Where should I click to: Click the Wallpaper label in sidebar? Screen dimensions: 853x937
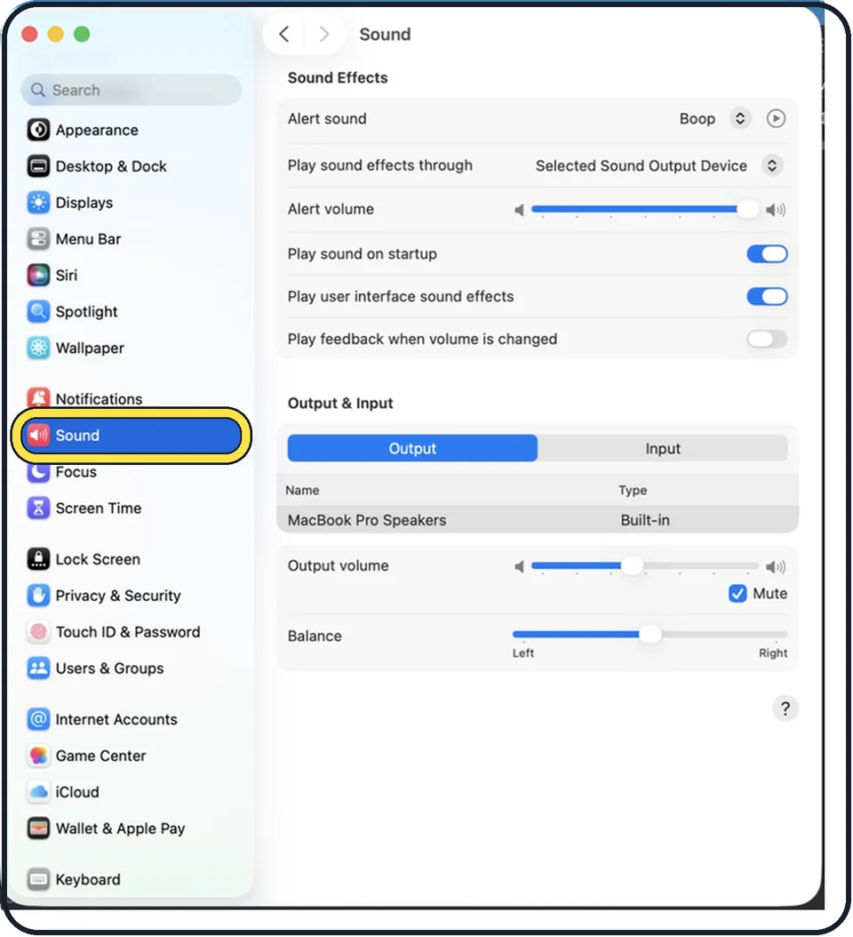point(90,348)
